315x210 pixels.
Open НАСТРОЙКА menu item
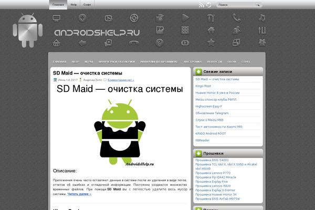pos(193,61)
